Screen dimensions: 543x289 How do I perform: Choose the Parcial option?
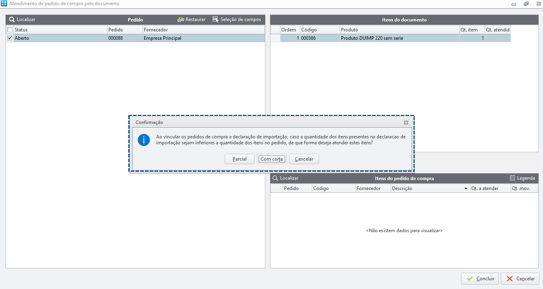click(239, 159)
